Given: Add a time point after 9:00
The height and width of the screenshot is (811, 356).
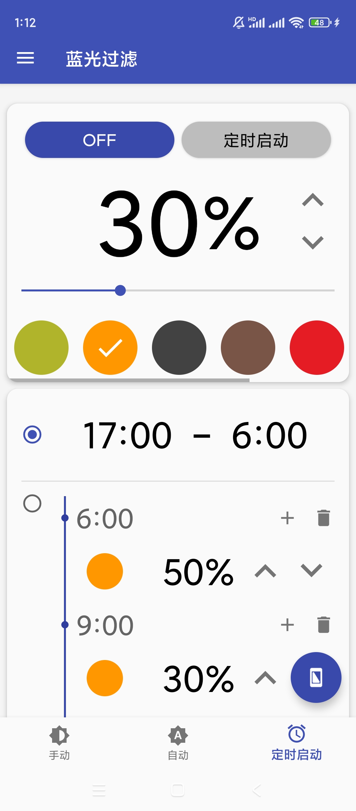Looking at the screenshot, I should tap(287, 625).
